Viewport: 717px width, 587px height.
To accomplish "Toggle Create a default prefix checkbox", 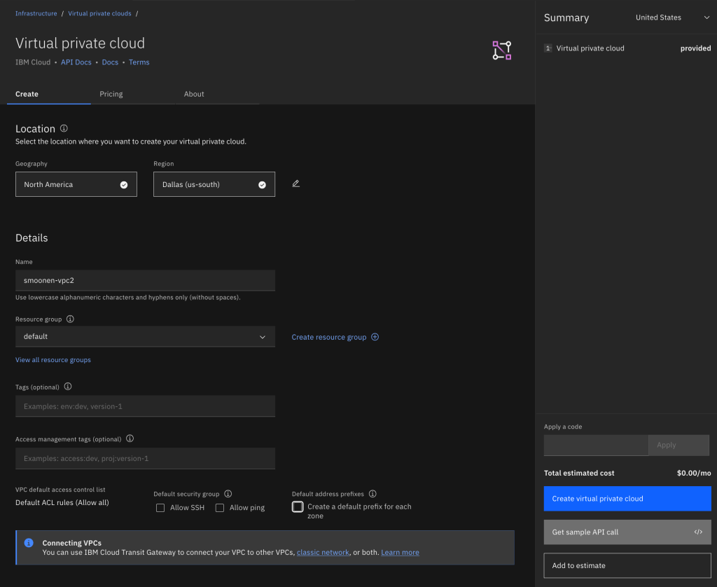I will [x=298, y=506].
